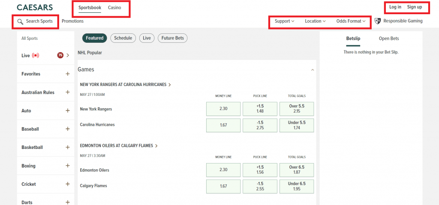Click the Carolina Hurricanes team name

coord(97,125)
